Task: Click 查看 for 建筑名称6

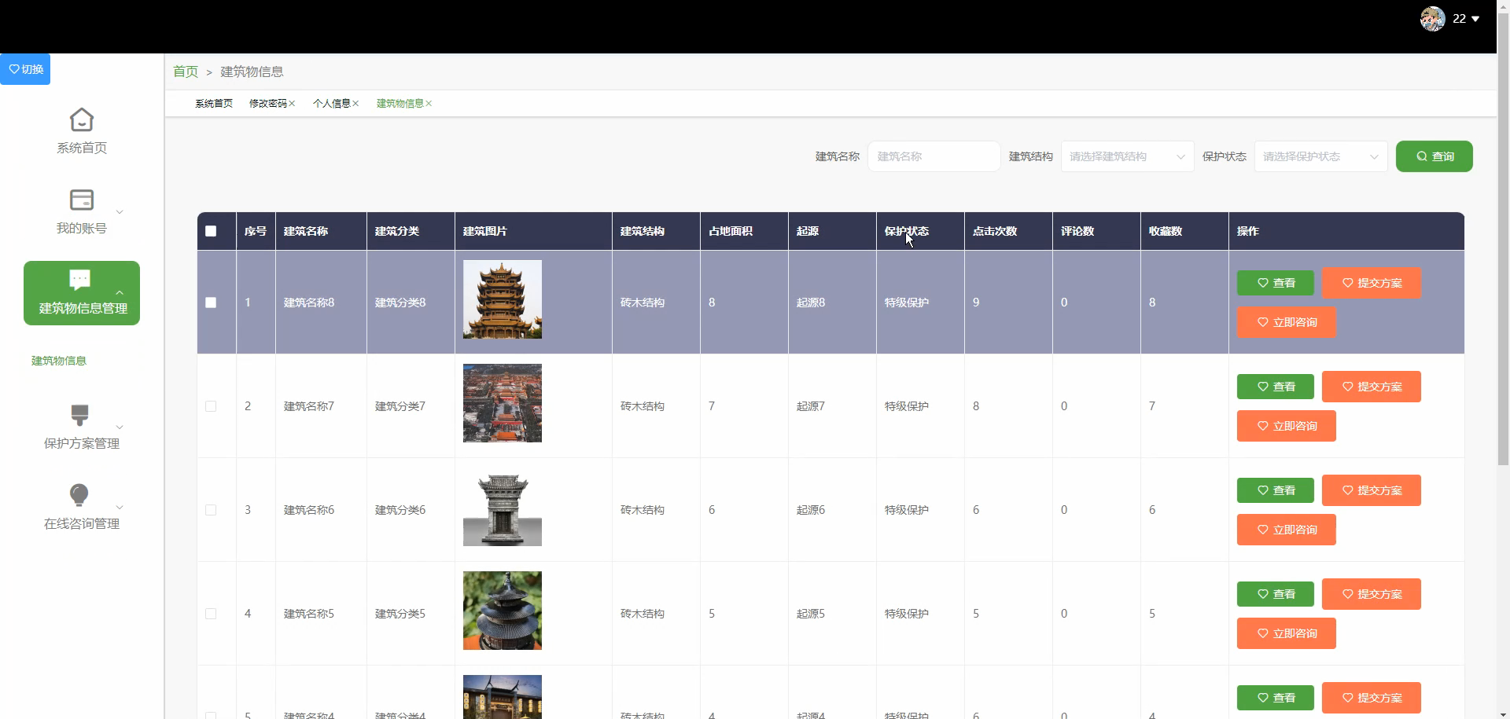Action: (x=1275, y=490)
